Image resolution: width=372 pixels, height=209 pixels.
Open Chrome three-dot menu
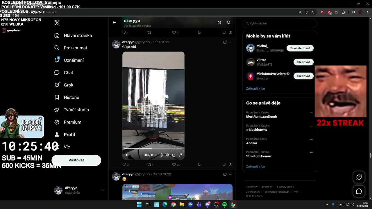368,12
